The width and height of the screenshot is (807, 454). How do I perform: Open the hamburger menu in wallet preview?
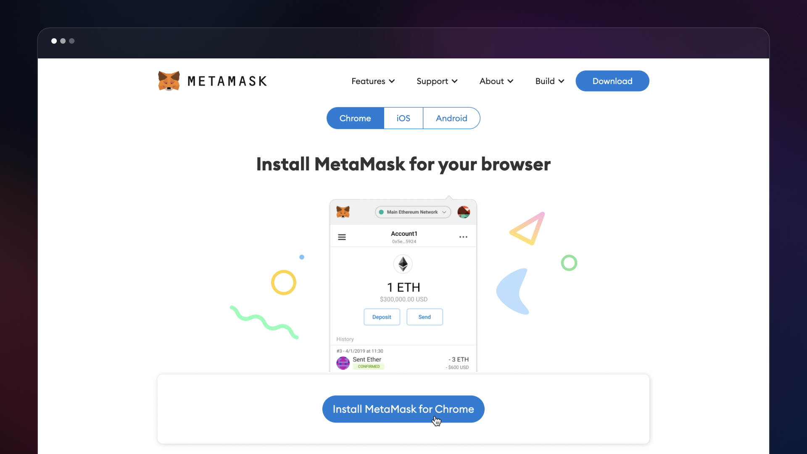(x=342, y=237)
